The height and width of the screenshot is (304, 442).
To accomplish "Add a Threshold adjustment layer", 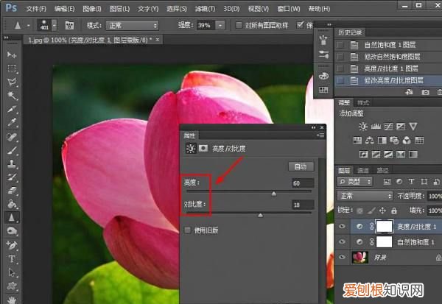I will [388, 154].
